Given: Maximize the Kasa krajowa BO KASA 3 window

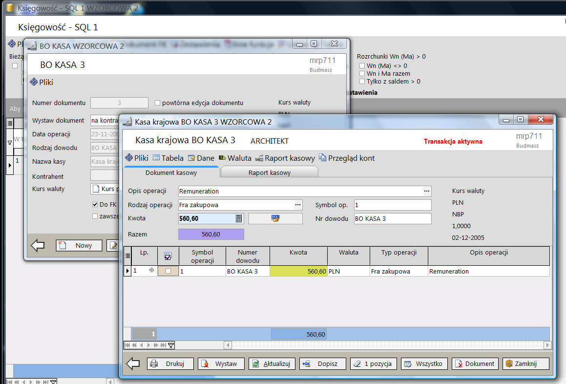Looking at the screenshot, I should pyautogui.click(x=520, y=119).
